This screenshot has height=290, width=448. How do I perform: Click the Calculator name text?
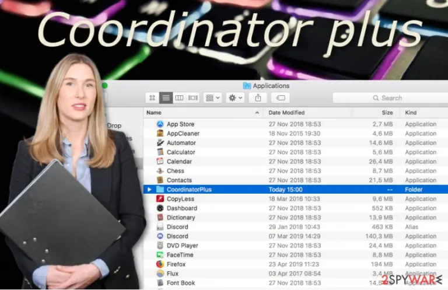pyautogui.click(x=181, y=152)
